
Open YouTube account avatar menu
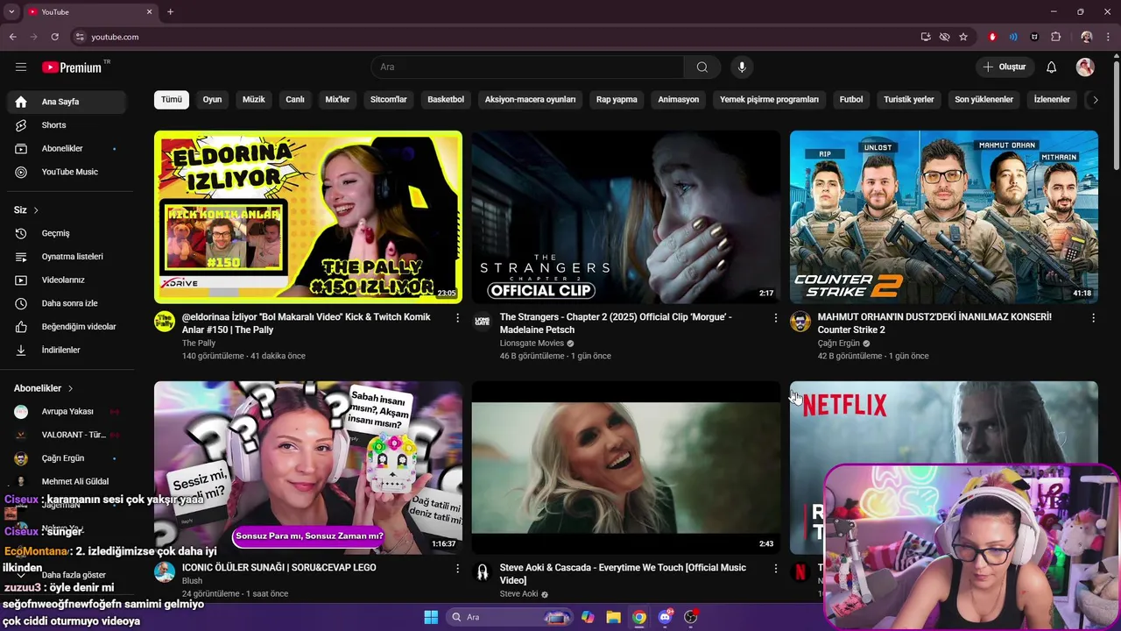[1085, 67]
